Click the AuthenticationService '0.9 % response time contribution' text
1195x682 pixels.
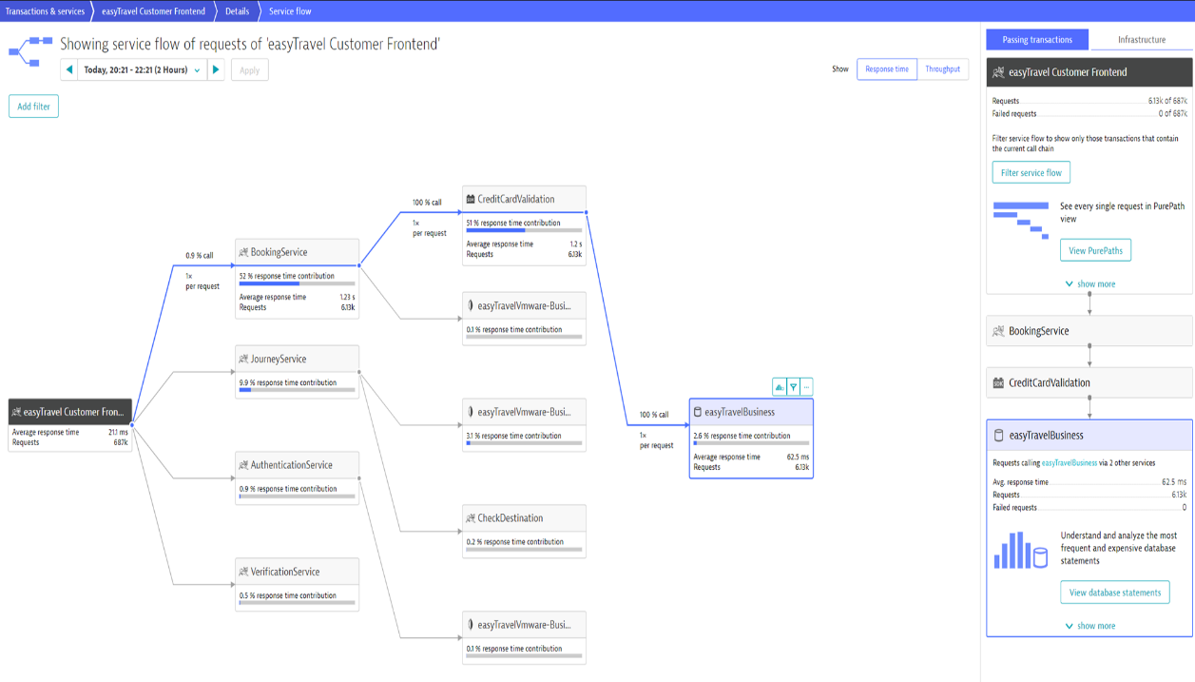(288, 489)
